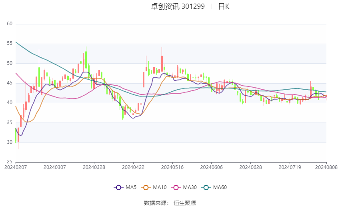Image resolution: width=340 pixels, height=207 pixels.
Task: Click the y-axis value 45
Action: click(10, 83)
